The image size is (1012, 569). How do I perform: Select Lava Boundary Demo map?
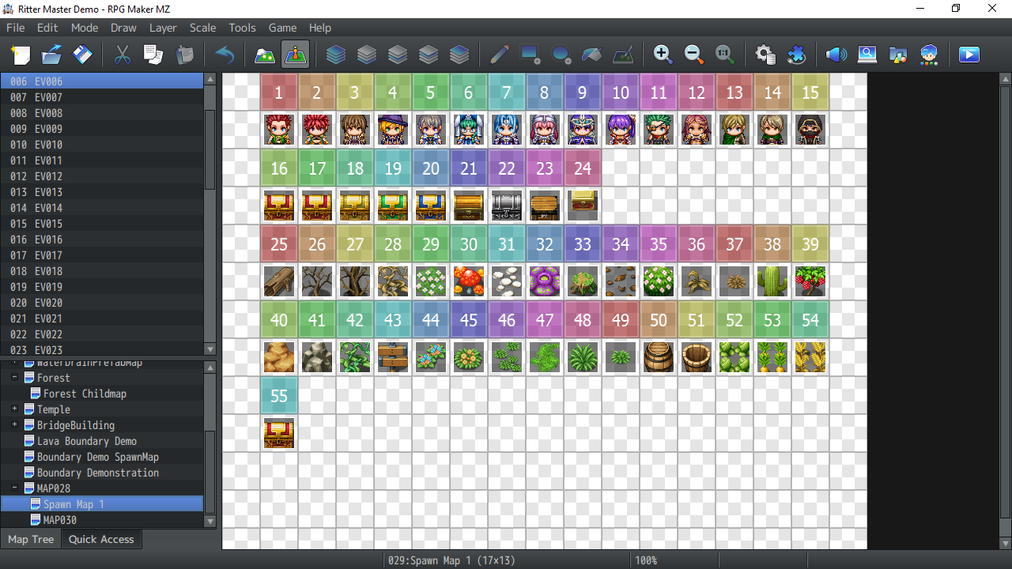(x=87, y=441)
